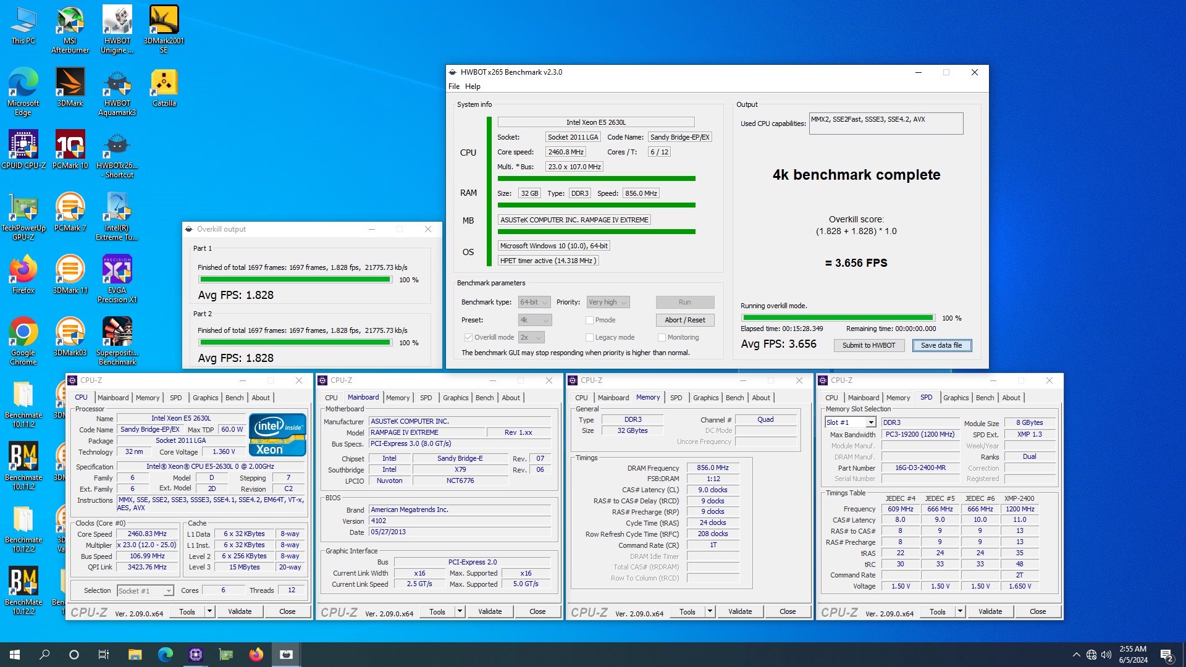Viewport: 1186px width, 667px height.
Task: Expand the Socket #1 selection dropdown
Action: pos(145,591)
